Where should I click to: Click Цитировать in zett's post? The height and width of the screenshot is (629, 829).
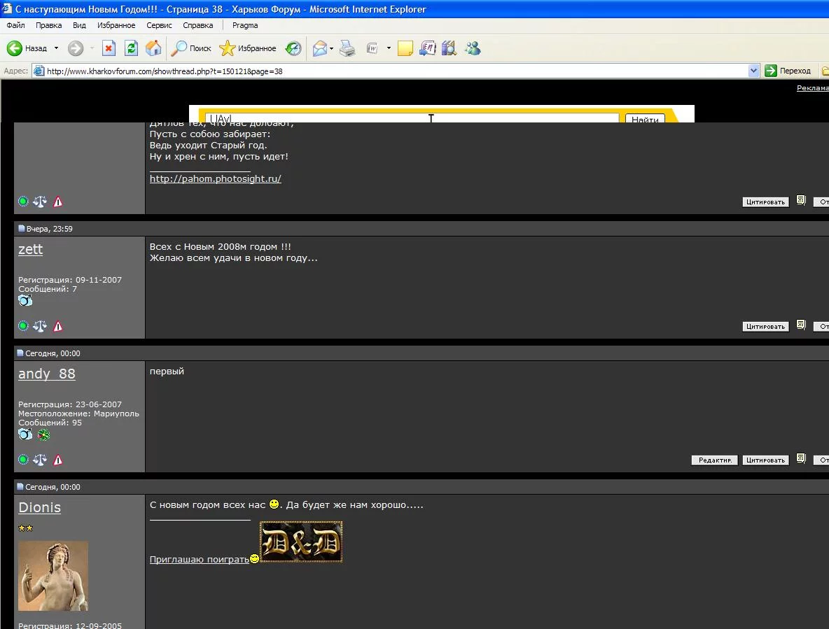tap(765, 326)
